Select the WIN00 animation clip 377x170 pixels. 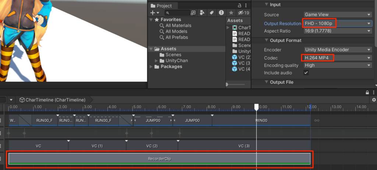point(261,121)
